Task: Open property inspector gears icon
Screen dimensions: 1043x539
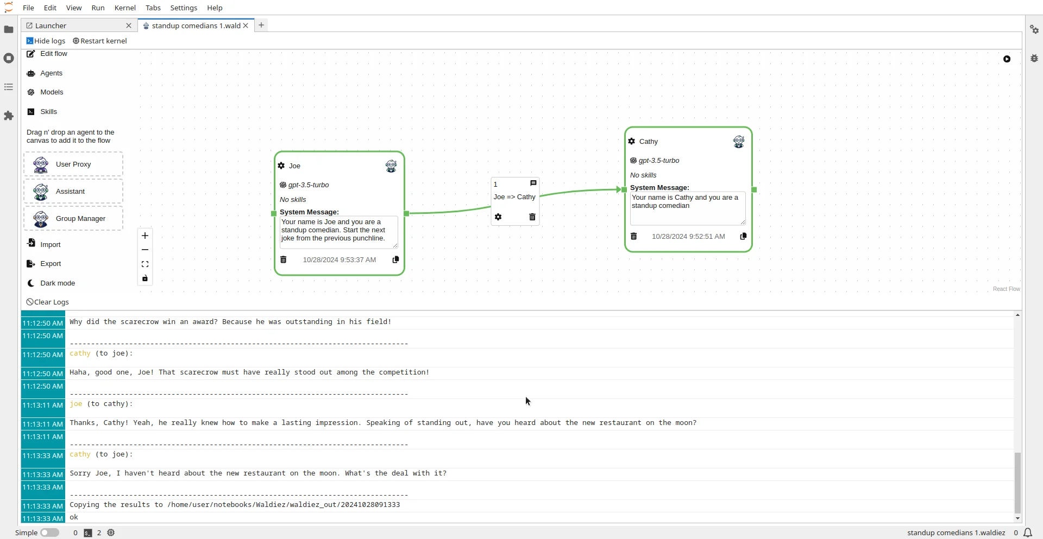Action: pyautogui.click(x=1034, y=29)
